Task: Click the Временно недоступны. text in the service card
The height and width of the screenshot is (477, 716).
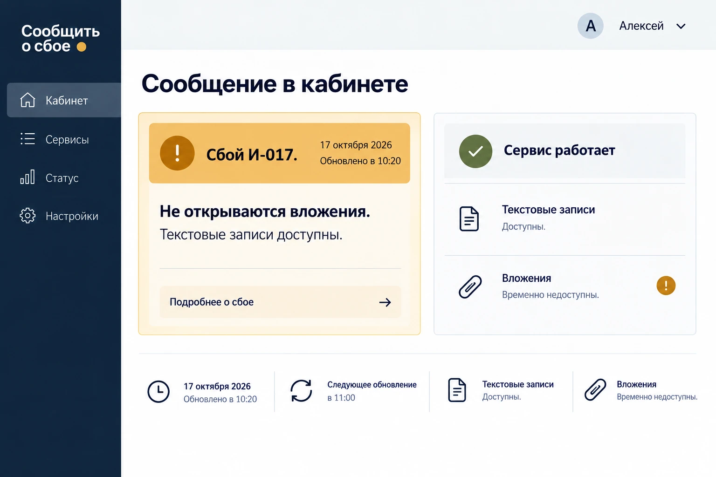Action: [x=551, y=295]
